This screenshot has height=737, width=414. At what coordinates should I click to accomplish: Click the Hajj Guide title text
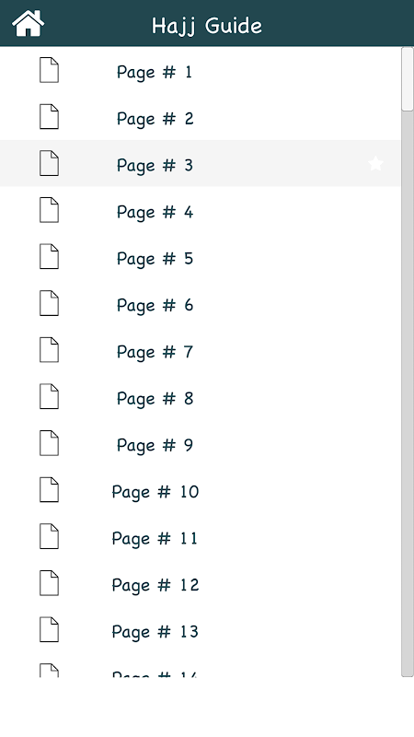[207, 26]
